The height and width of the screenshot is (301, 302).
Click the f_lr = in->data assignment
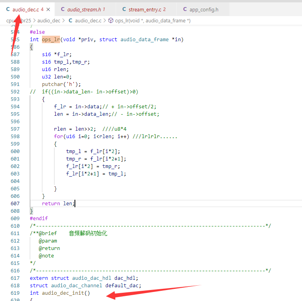pos(78,107)
